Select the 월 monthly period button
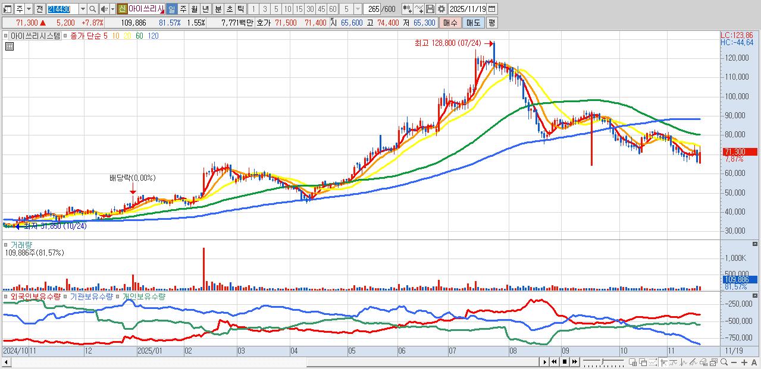This screenshot has width=761, height=369. (x=194, y=9)
